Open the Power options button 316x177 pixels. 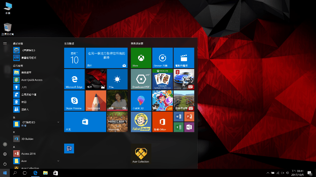coord(5,164)
